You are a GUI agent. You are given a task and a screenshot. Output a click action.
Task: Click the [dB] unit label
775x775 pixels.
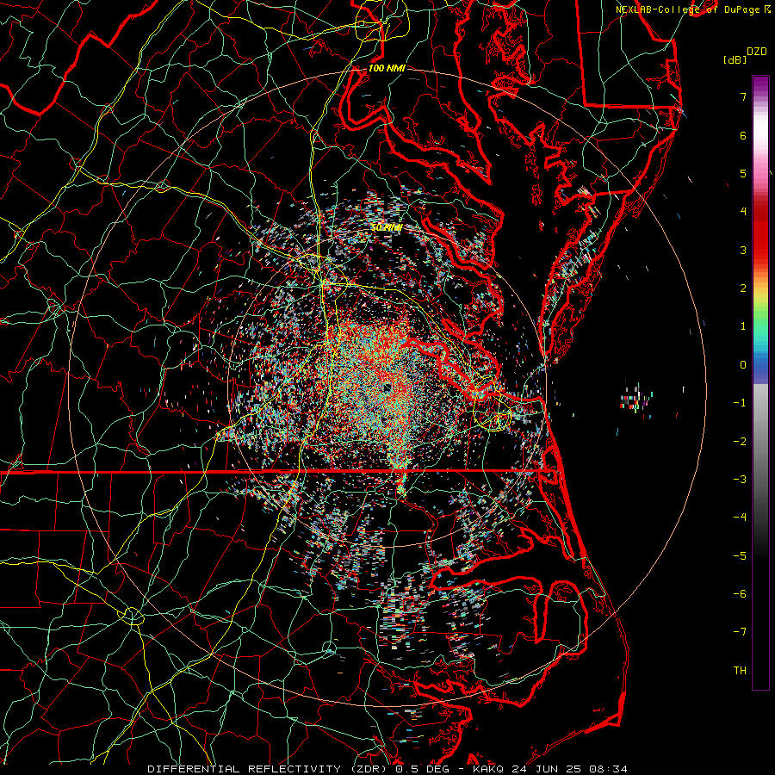(x=735, y=59)
